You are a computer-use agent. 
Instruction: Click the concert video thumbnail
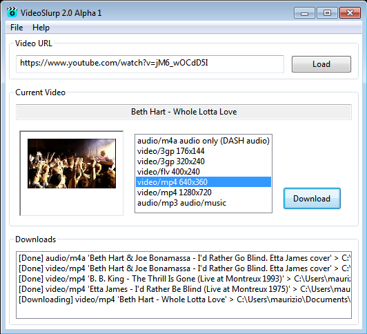pos(72,164)
